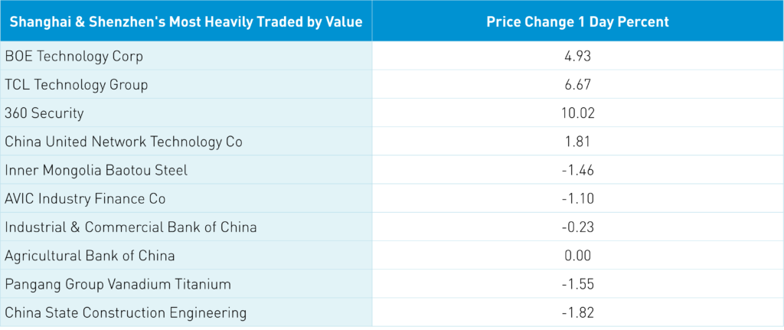The height and width of the screenshot is (330, 784).
Task: Click Pangang Group Vanadium Titanium name
Action: coord(118,284)
